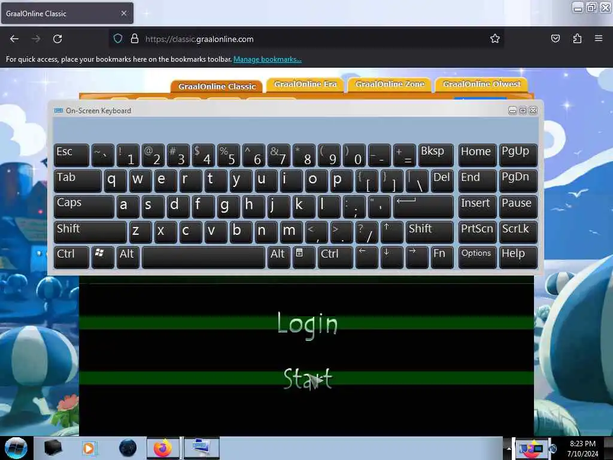This screenshot has height=460, width=613.
Task: Tap the PrtScn key
Action: point(477,232)
